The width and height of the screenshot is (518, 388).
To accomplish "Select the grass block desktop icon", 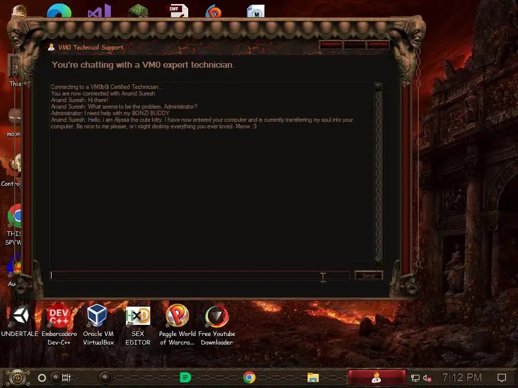I will [x=138, y=11].
